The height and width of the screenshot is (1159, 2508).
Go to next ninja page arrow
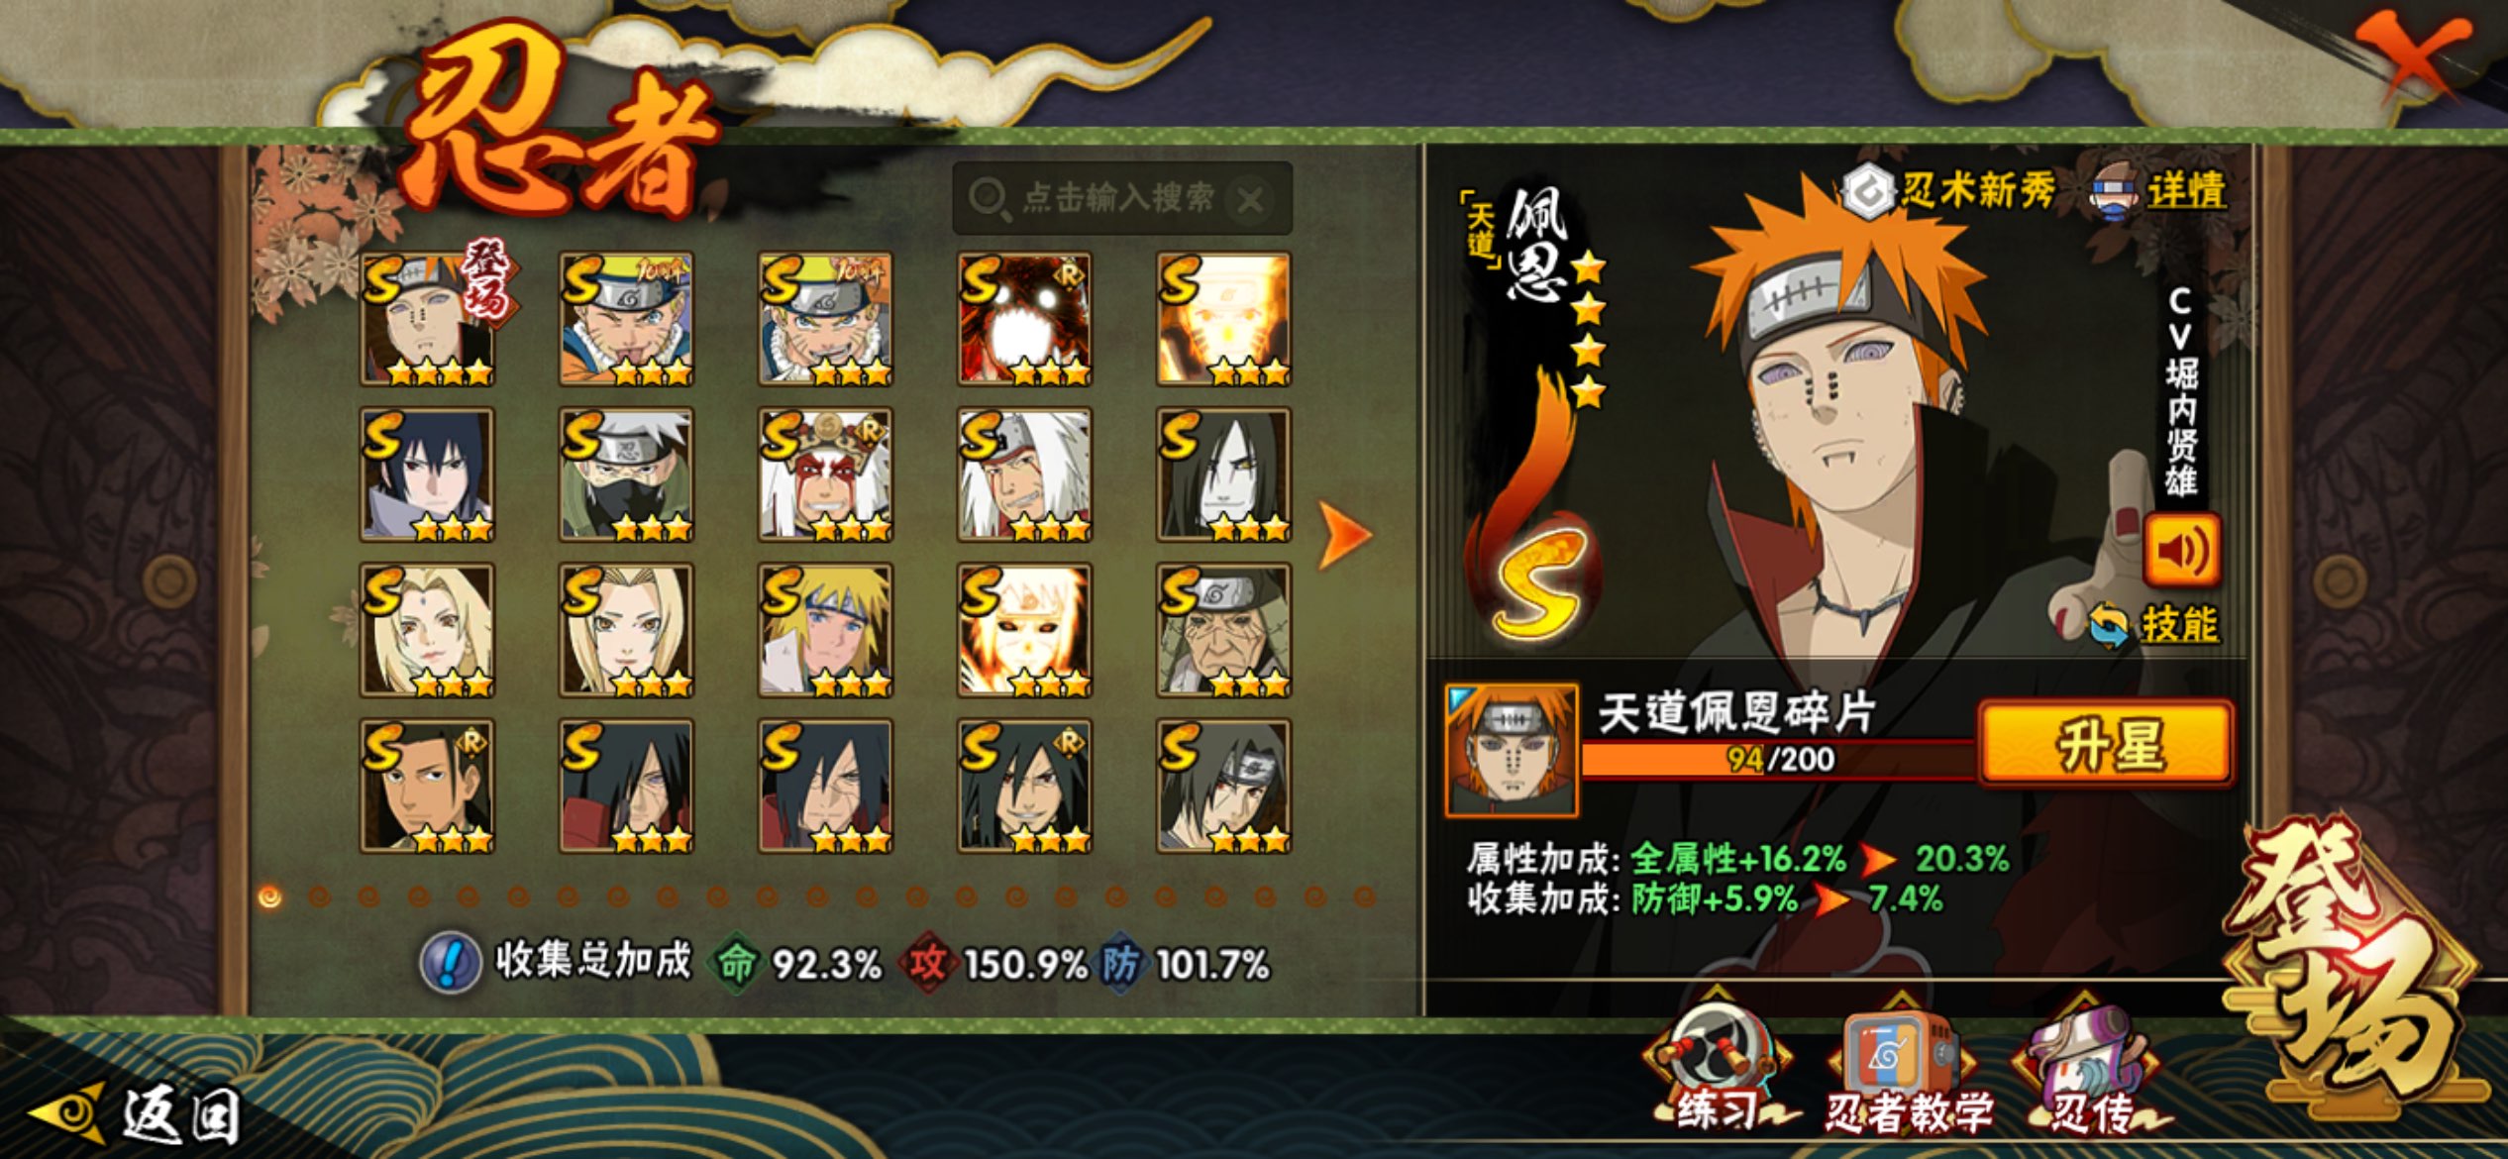(x=1344, y=534)
